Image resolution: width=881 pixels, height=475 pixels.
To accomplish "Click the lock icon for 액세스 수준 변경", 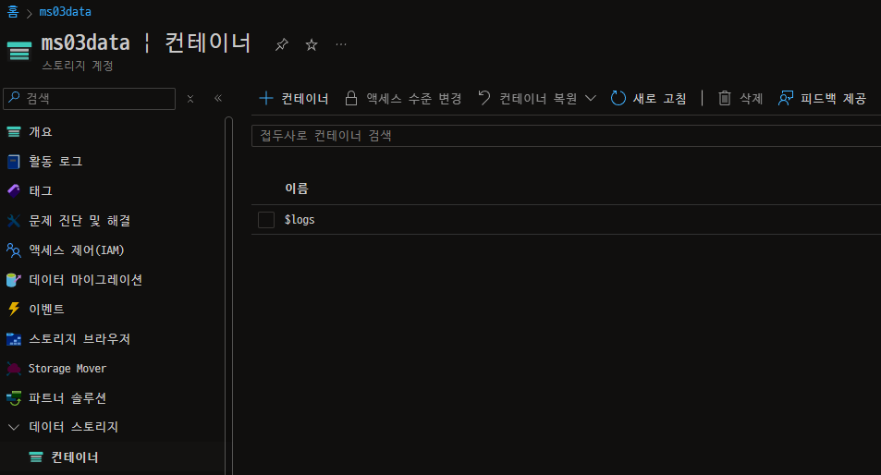I will [x=351, y=98].
